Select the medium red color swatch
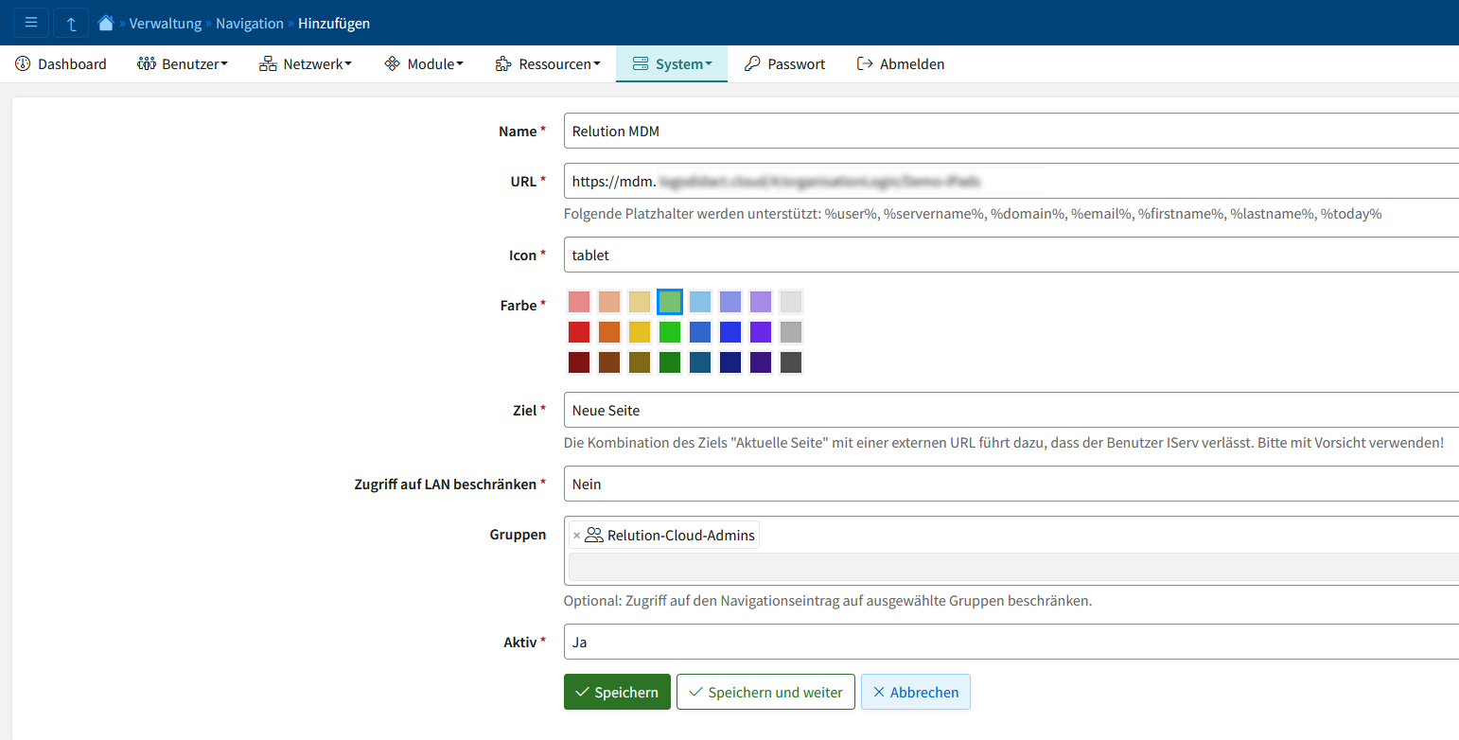The width and height of the screenshot is (1459, 740). click(579, 332)
